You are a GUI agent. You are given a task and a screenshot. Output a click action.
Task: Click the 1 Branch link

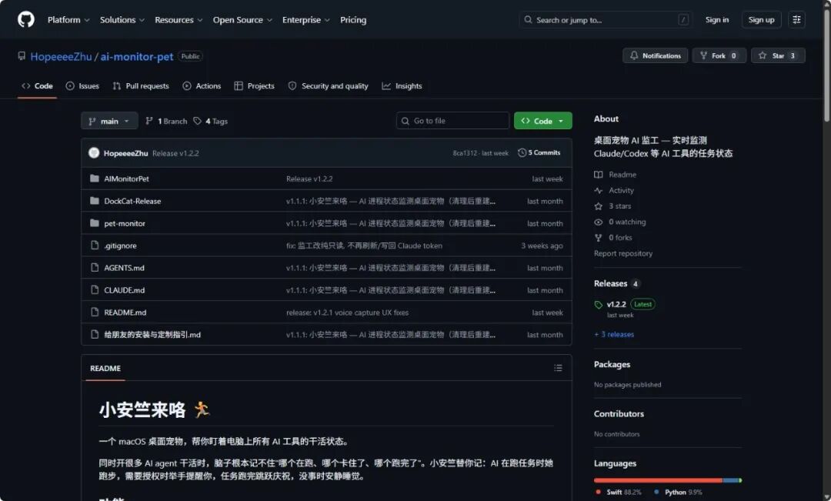(166, 121)
